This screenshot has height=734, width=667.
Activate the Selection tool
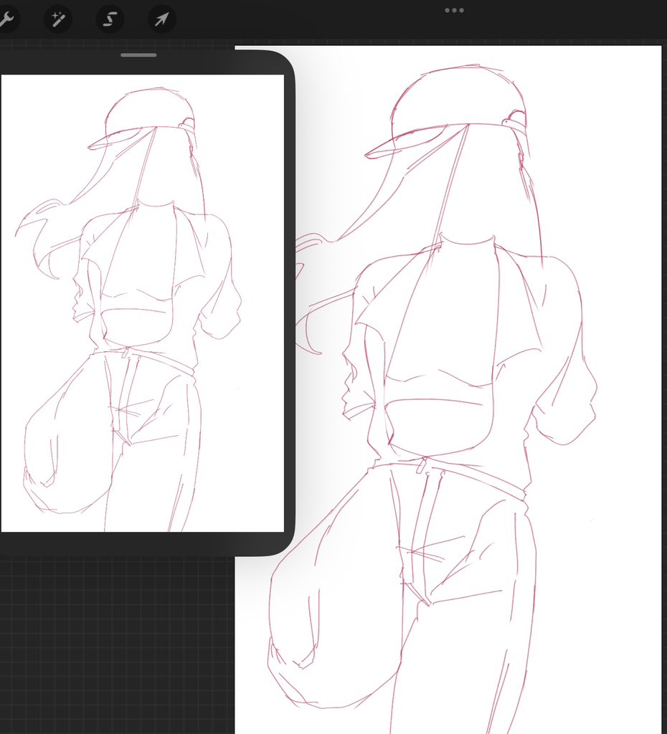click(110, 19)
